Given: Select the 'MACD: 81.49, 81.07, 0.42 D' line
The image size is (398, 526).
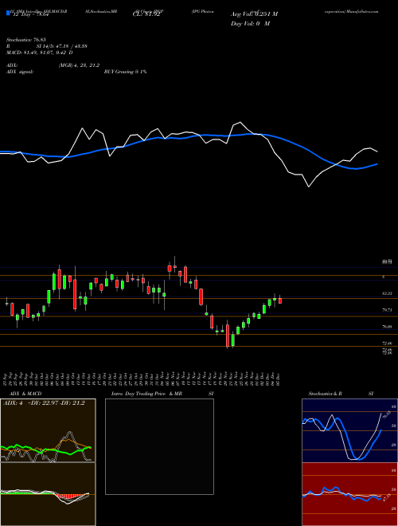Looking at the screenshot, I should [40, 53].
